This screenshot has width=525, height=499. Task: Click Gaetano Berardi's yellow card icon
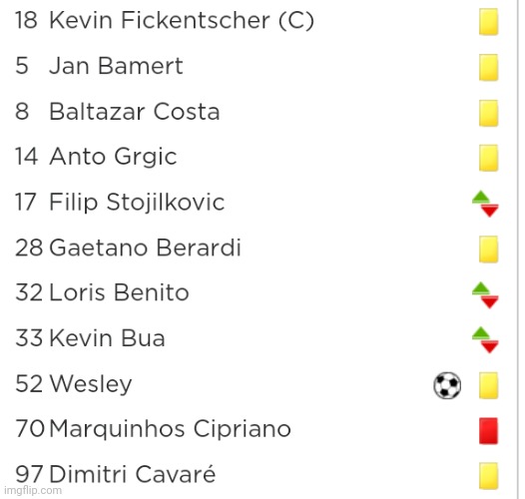coord(488,249)
